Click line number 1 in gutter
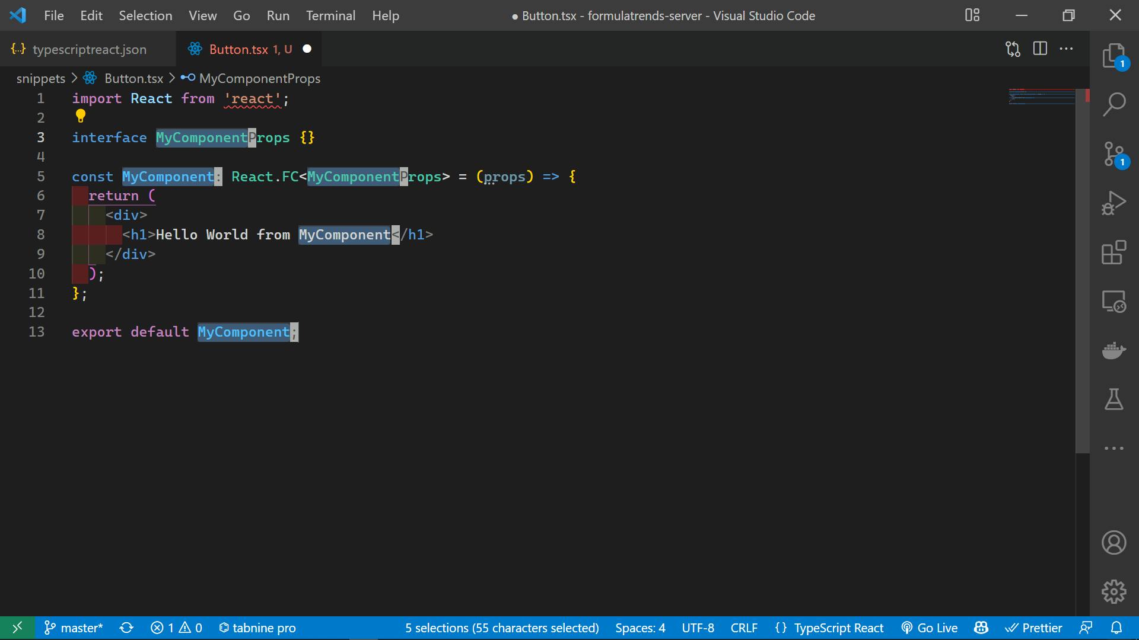 [x=40, y=98]
